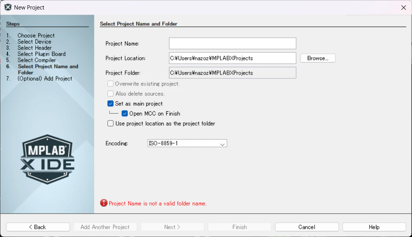Screen dimensions: 412x237
Task: Click step 6 Select Project Name and Folder
Action: pos(48,70)
